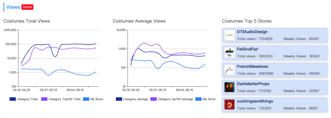Click 05.07-05.13 label on Average Views chart
The image size is (331, 118).
pyautogui.click(x=158, y=90)
